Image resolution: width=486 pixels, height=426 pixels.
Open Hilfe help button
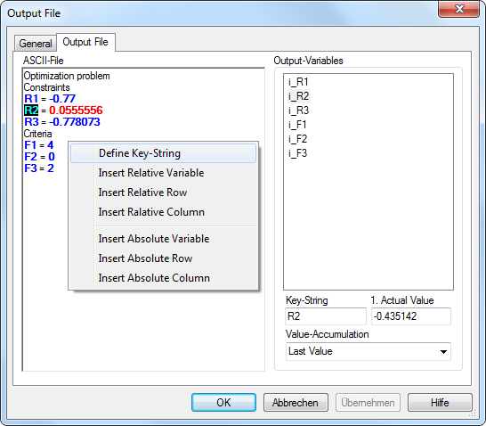440,403
